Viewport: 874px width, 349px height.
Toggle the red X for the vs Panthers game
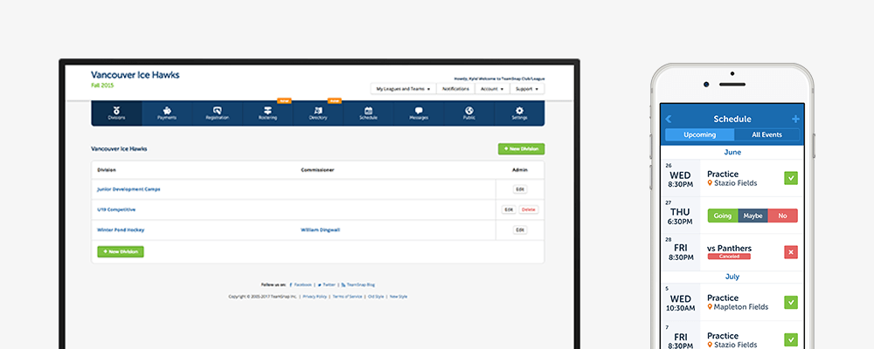click(791, 252)
